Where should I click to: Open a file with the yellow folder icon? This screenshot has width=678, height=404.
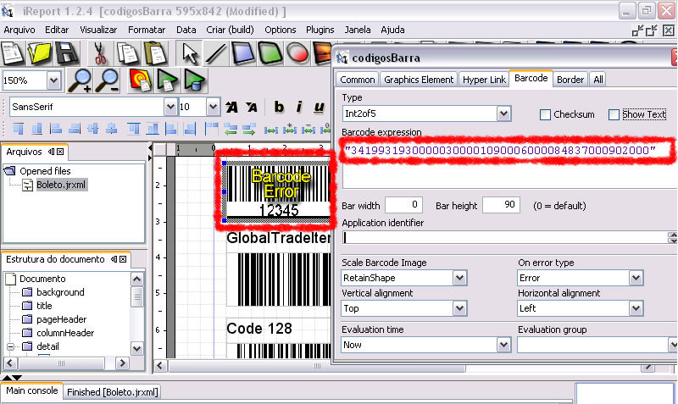39,53
